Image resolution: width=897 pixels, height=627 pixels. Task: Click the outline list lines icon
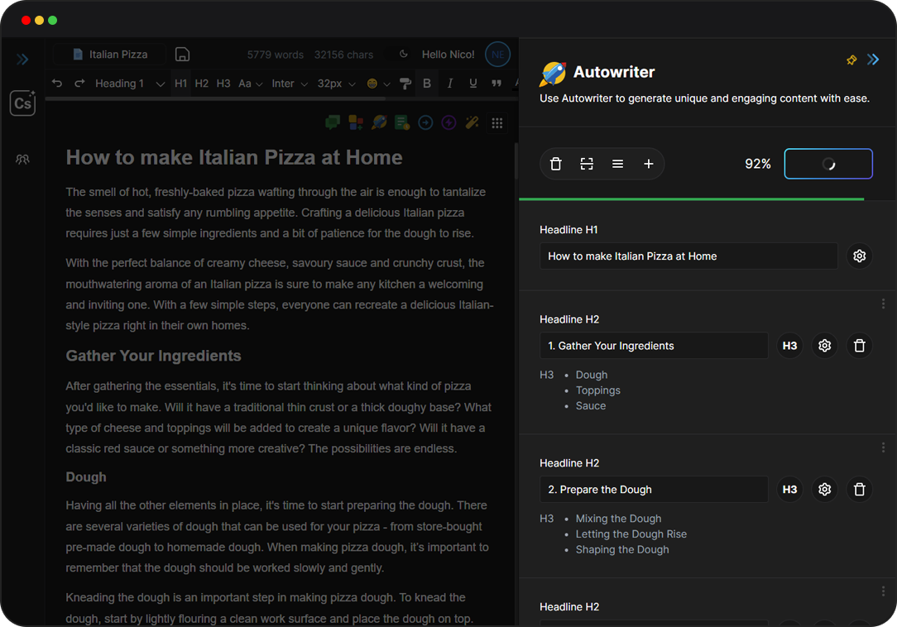click(x=617, y=164)
